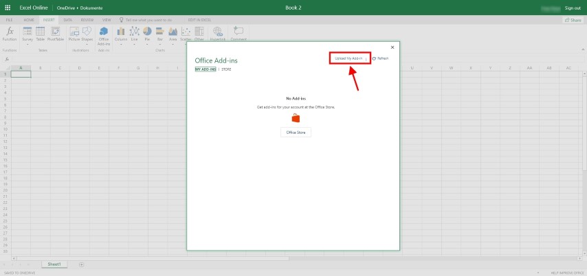
Task: Open Office Add-ins from the ribbon
Action: coord(104,36)
